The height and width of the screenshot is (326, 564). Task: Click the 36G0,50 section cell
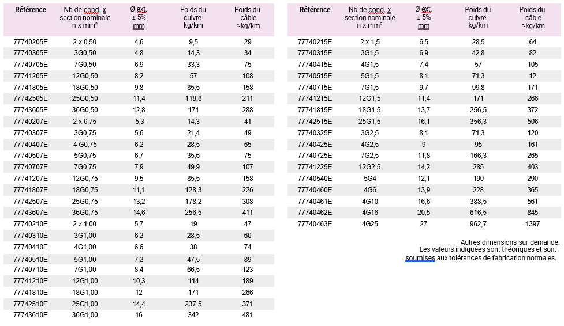click(85, 109)
